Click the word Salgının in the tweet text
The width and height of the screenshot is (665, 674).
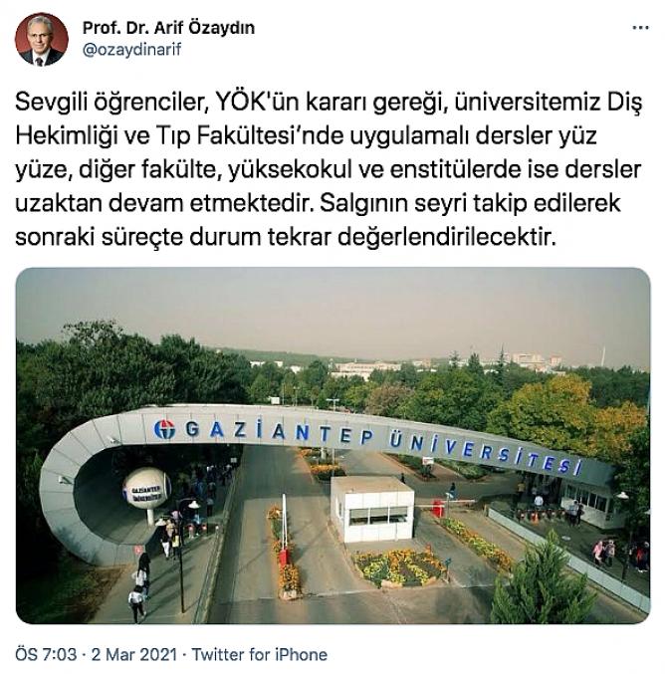(363, 204)
